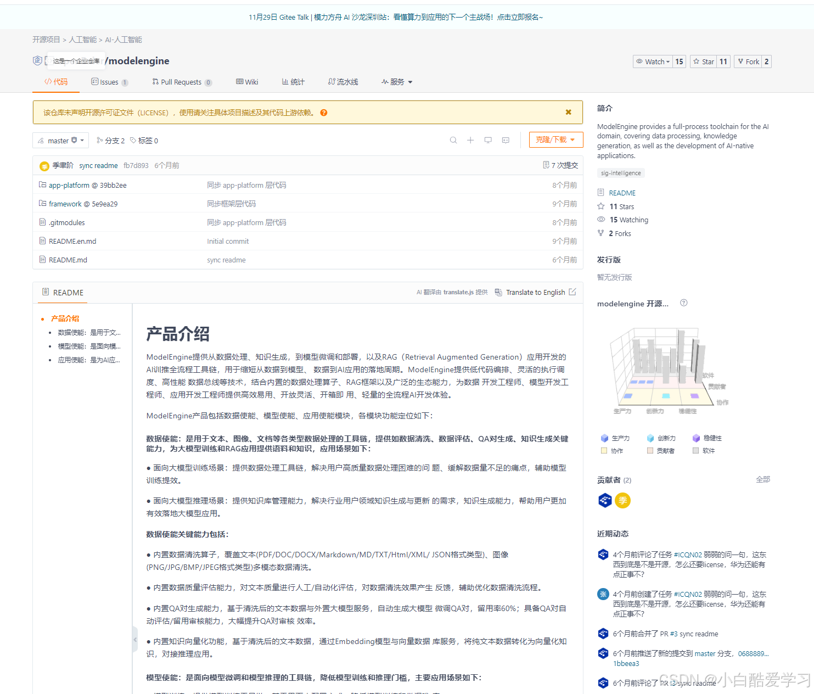Open the Issues tab
The width and height of the screenshot is (814, 694).
[x=109, y=82]
